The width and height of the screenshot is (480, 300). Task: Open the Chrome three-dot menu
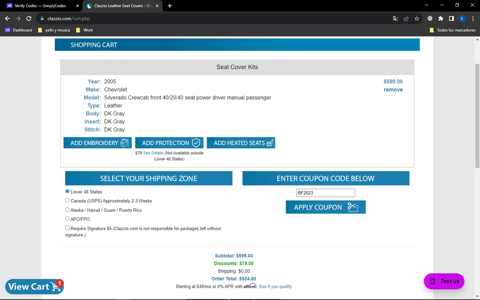coord(473,19)
